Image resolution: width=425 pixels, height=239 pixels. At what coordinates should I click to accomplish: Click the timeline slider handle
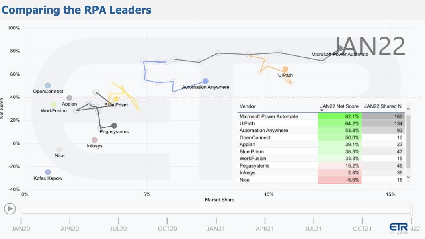pyautogui.click(x=411, y=209)
